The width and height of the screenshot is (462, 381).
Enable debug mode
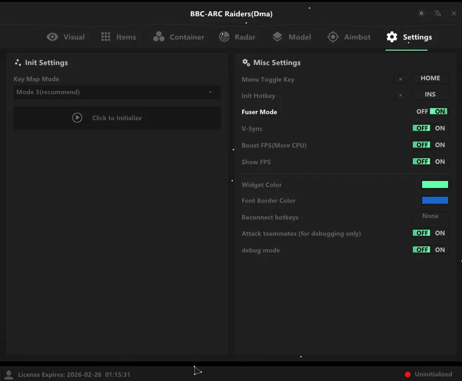pyautogui.click(x=440, y=250)
